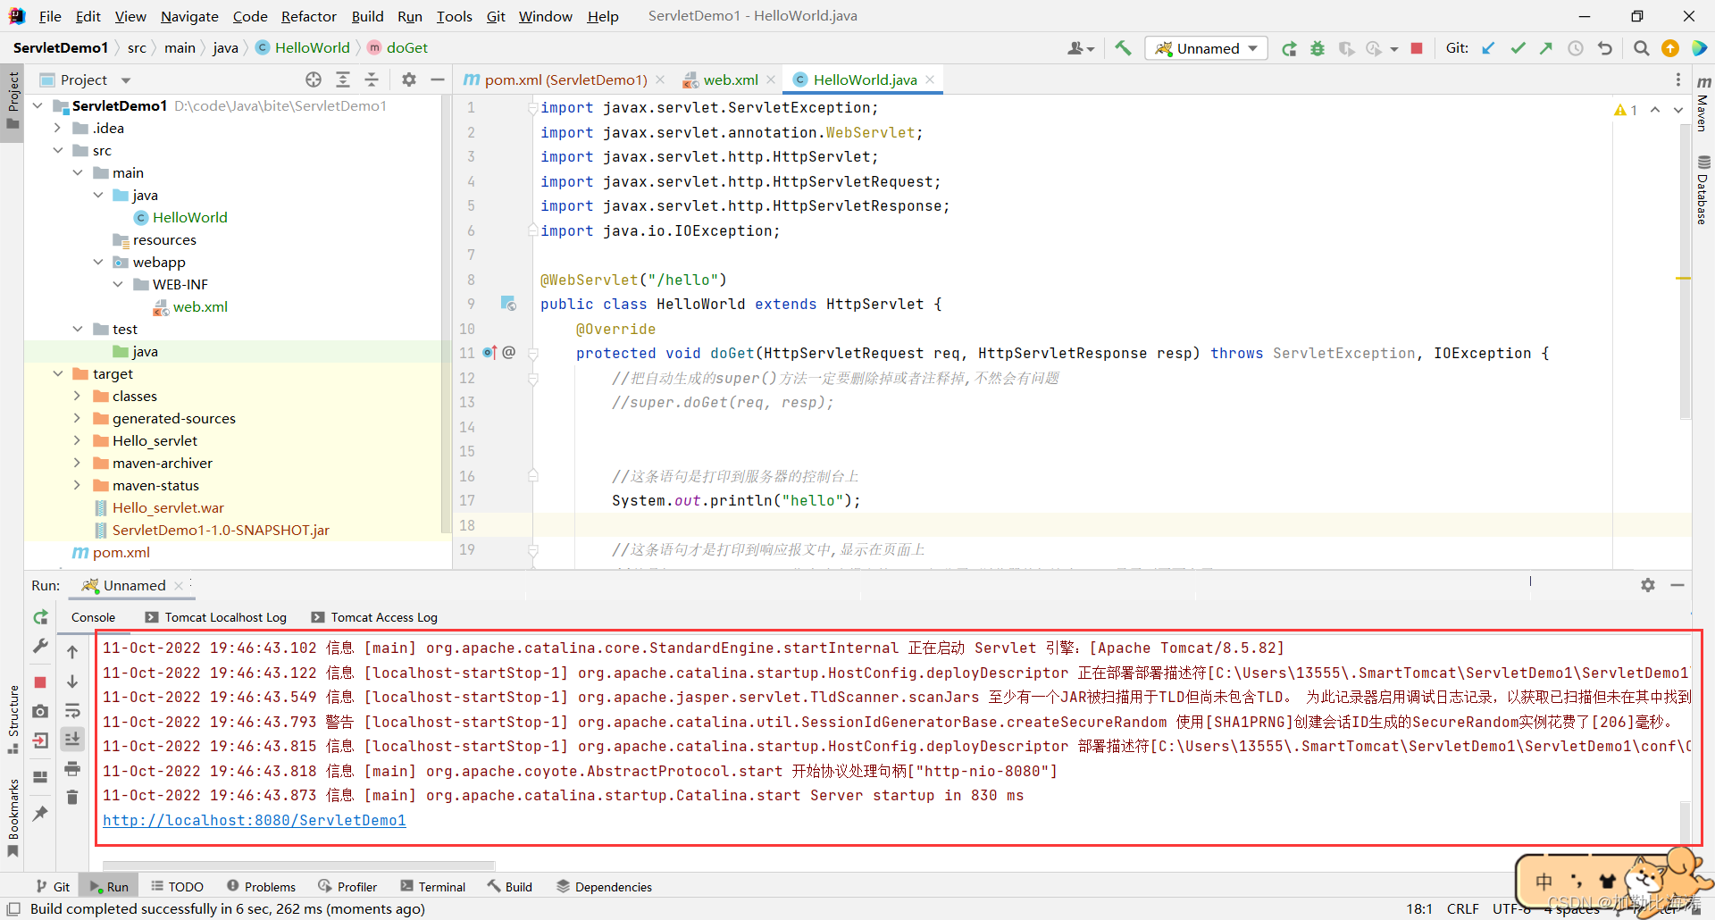Start debugging with the bug icon
This screenshot has height=920, width=1715.
1318,47
